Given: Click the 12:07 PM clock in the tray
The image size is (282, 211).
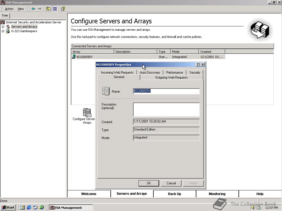Looking at the screenshot, I should [x=271, y=208].
